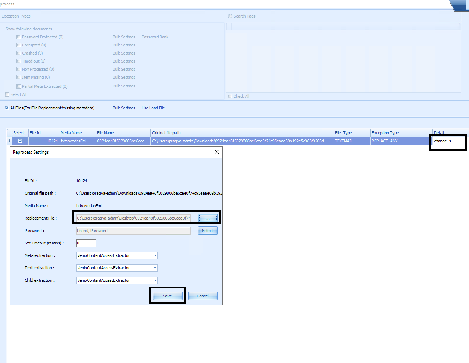The height and width of the screenshot is (363, 469).
Task: Check the Partial Meta Extracted (0) checkbox
Action: tap(19, 86)
